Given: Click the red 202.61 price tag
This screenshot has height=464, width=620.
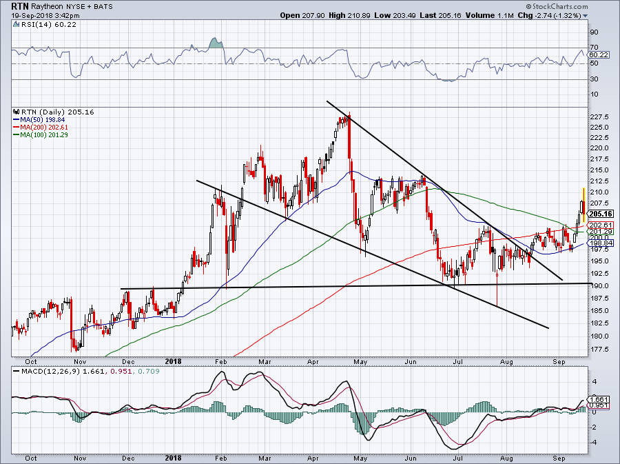Looking at the screenshot, I should coord(601,225).
